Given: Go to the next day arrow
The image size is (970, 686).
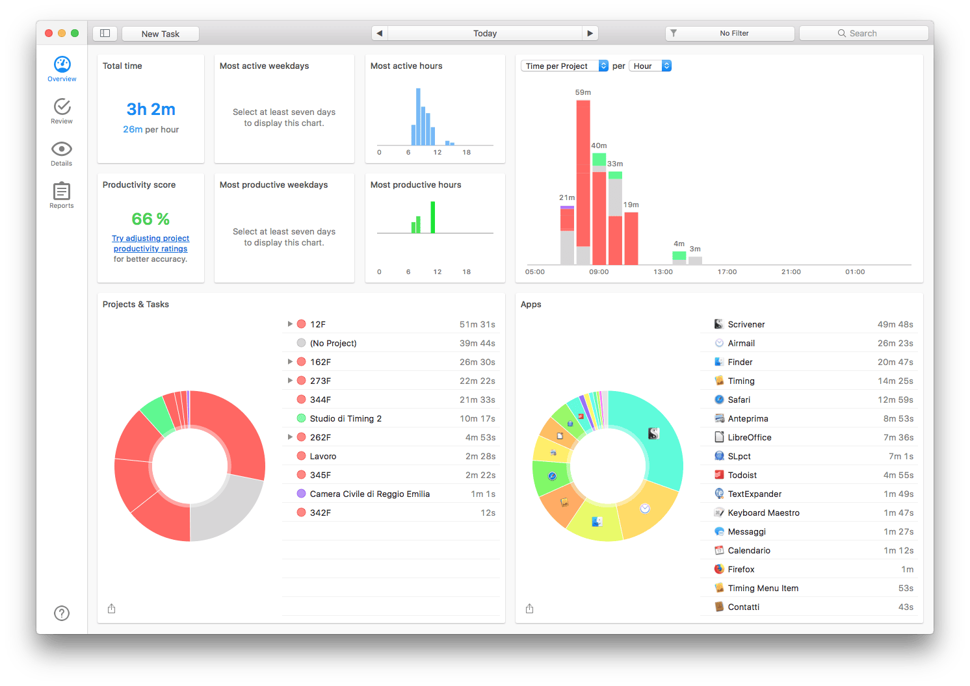Looking at the screenshot, I should pyautogui.click(x=590, y=33).
